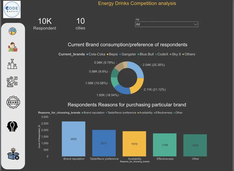
Task: Expand the City slicer chevron arrow
Action: click(x=195, y=24)
